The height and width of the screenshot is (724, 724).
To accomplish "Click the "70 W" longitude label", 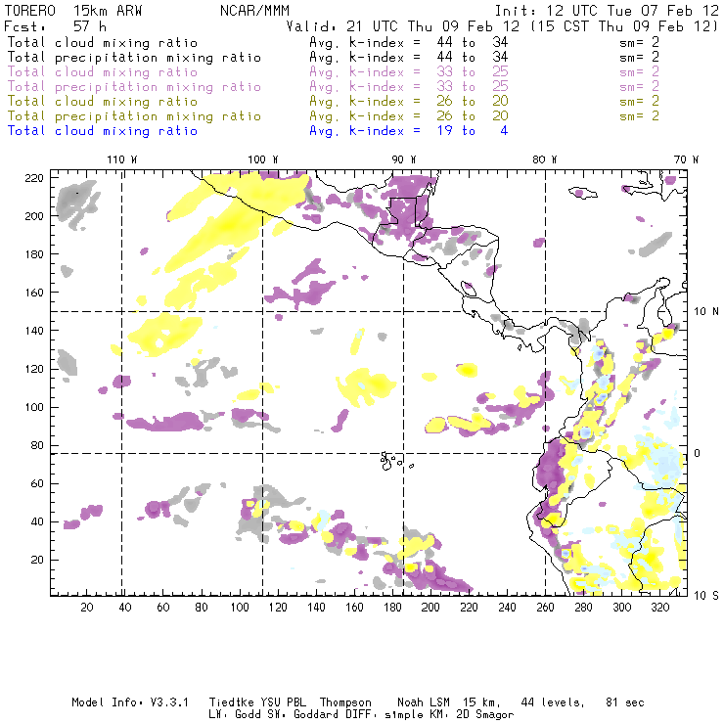I will coord(686,159).
